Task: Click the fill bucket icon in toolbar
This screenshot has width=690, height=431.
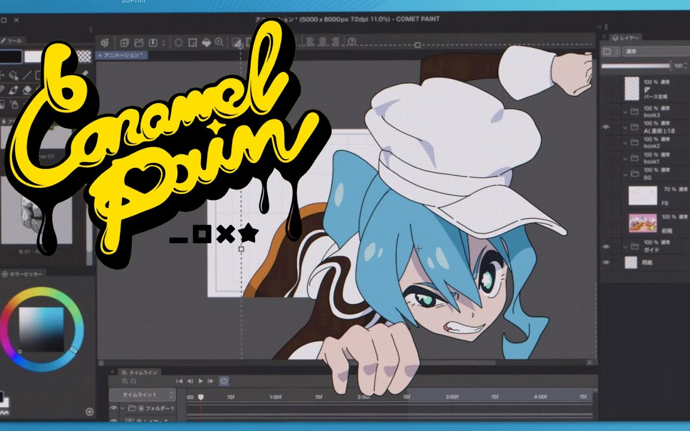Action: pyautogui.click(x=206, y=43)
